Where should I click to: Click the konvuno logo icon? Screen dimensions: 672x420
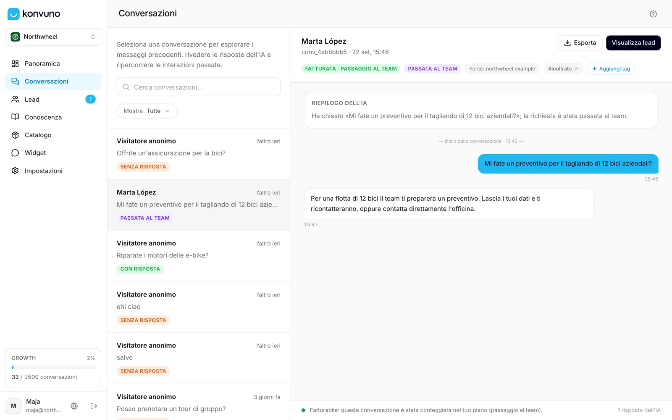[13, 14]
